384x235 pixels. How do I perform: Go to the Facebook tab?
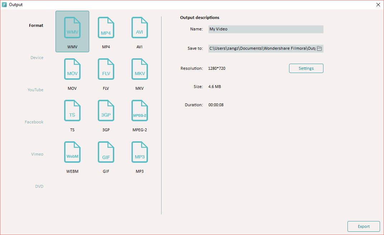[34, 122]
